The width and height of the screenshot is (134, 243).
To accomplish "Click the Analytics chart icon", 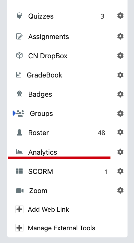I will (x=19, y=152).
